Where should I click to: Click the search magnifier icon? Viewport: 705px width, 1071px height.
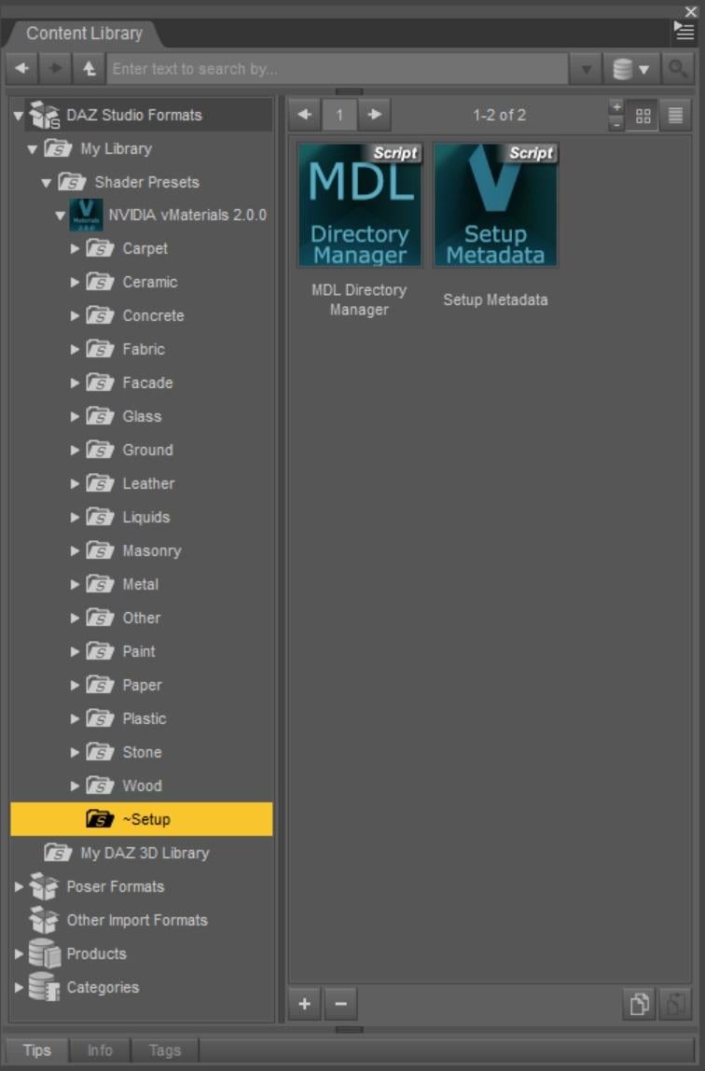point(676,68)
